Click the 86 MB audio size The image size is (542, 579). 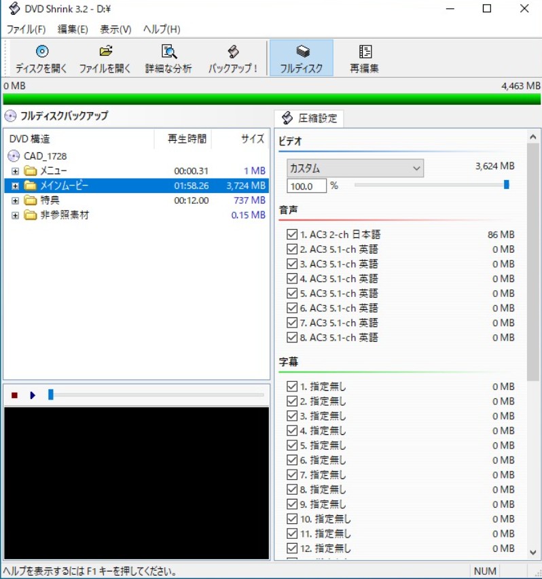(501, 234)
